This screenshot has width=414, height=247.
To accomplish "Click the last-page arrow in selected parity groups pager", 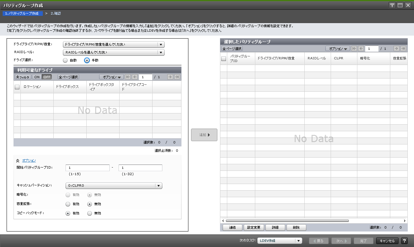I will (x=403, y=48).
